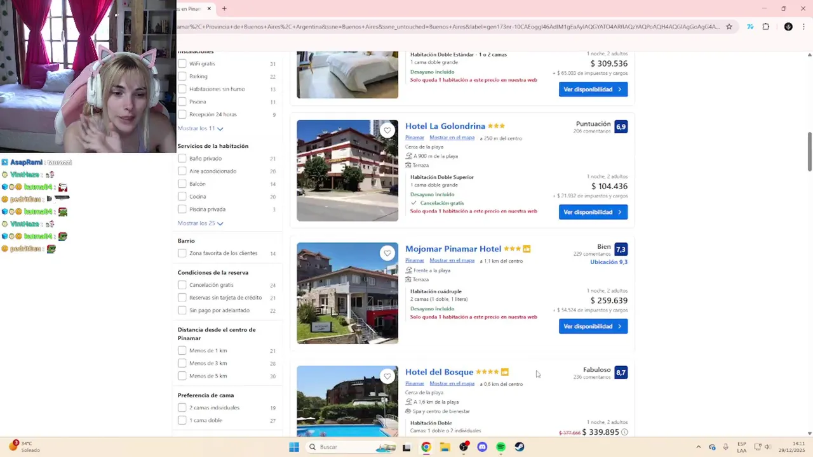This screenshot has width=813, height=457.
Task: Check the WiFi gratis filter
Action: 182,63
